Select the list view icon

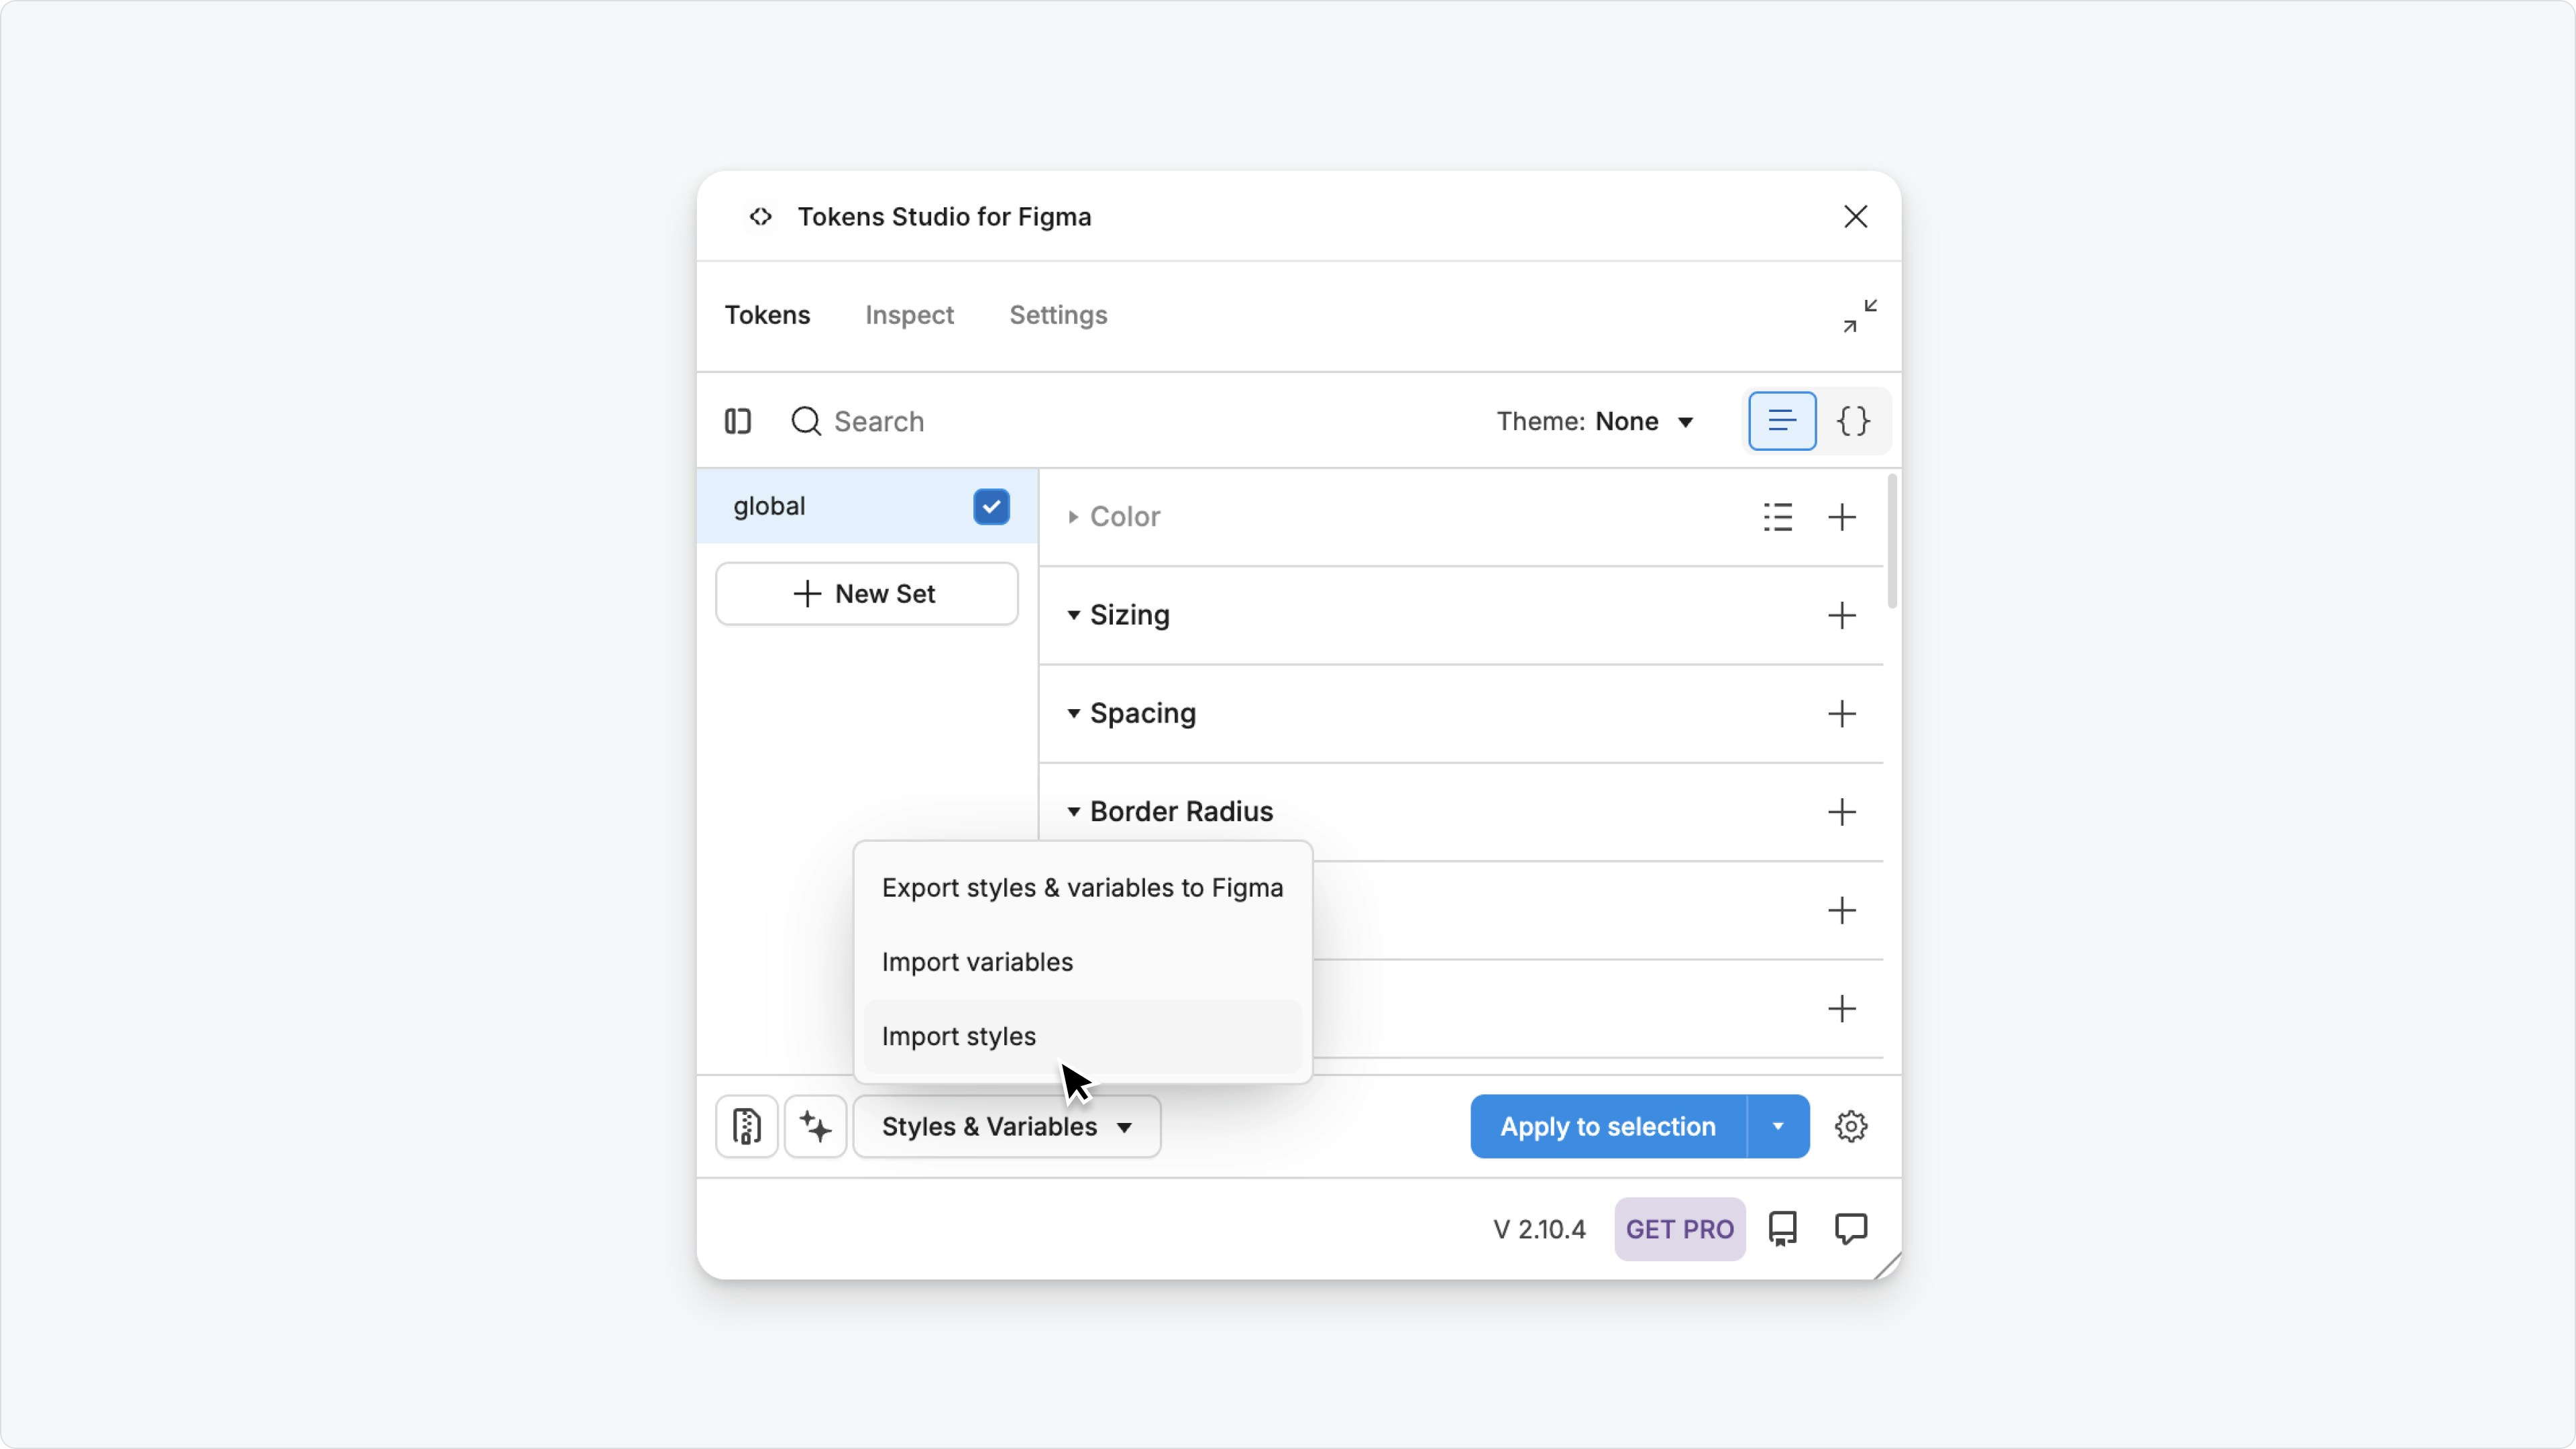[x=1781, y=421]
